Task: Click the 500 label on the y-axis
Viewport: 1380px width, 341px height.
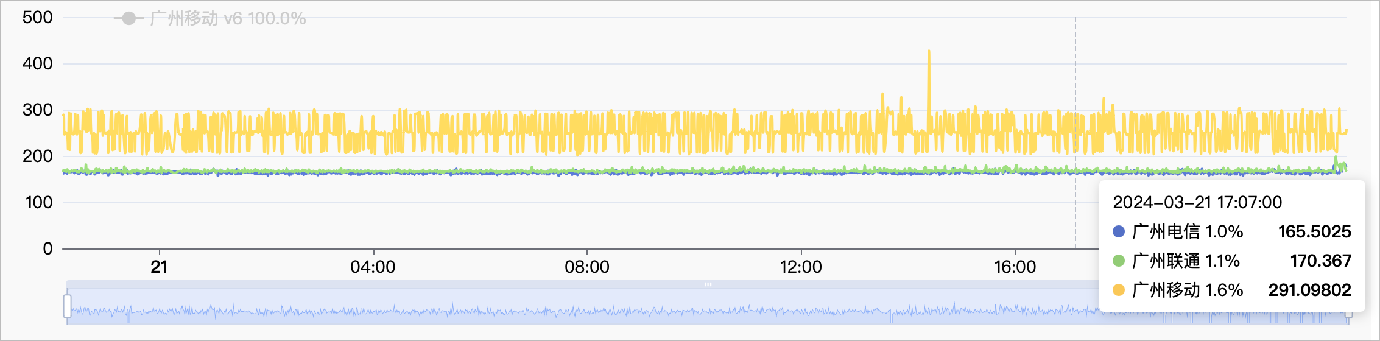Action: click(38, 18)
